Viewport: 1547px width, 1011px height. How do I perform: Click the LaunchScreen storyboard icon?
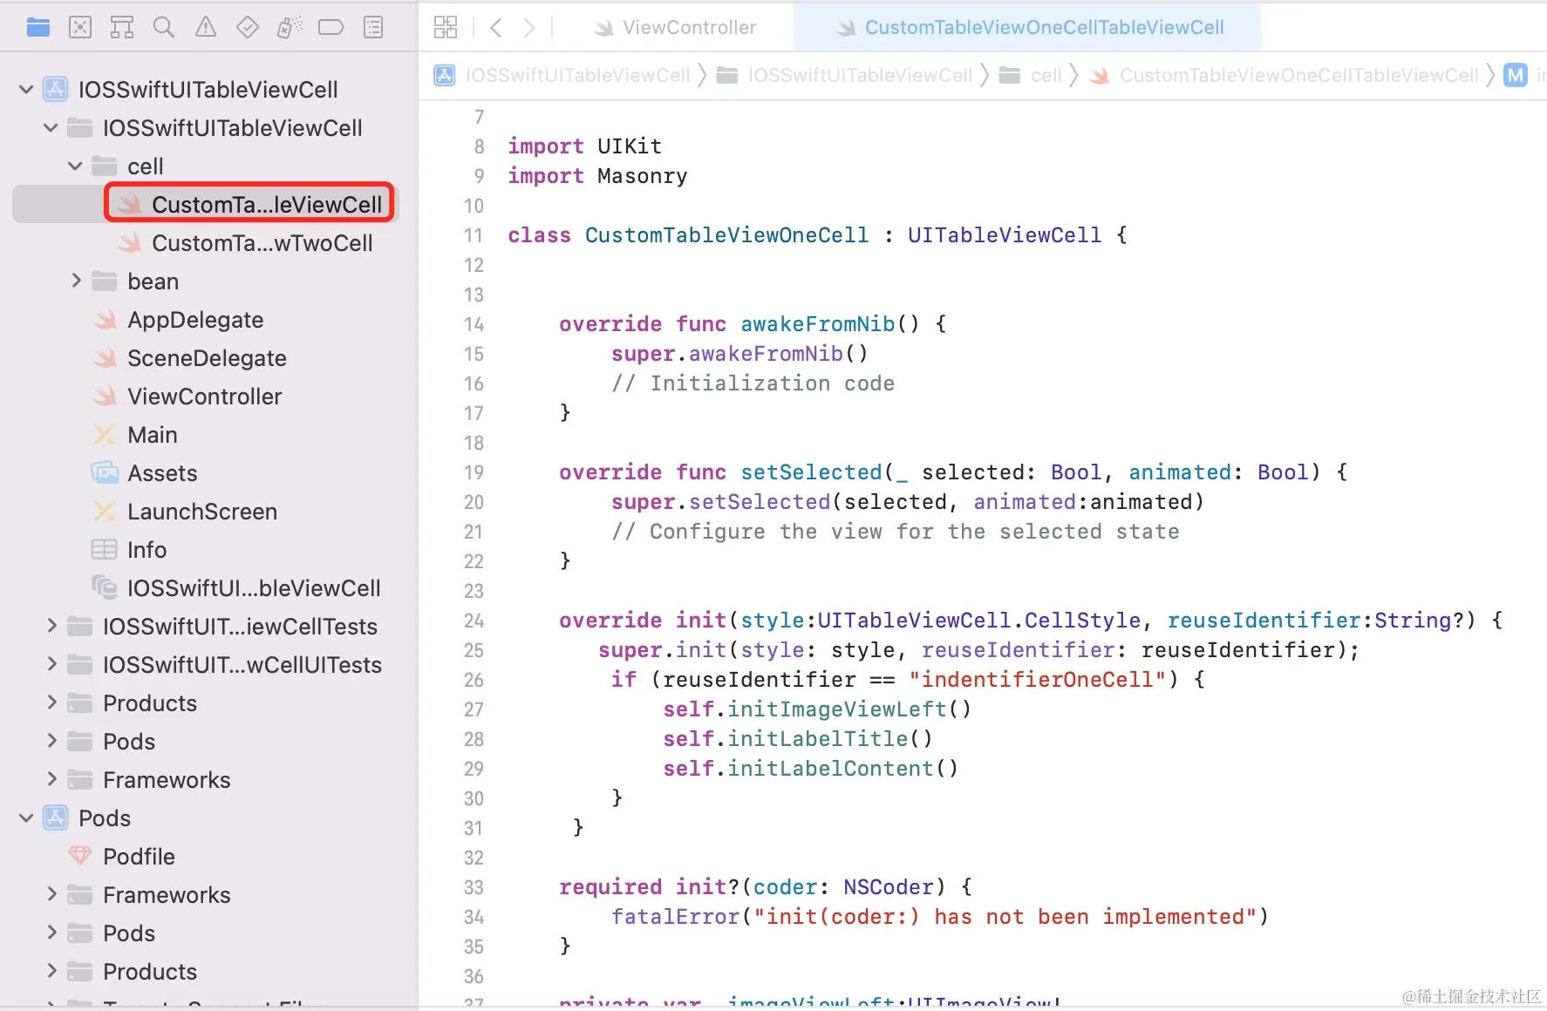coord(105,512)
